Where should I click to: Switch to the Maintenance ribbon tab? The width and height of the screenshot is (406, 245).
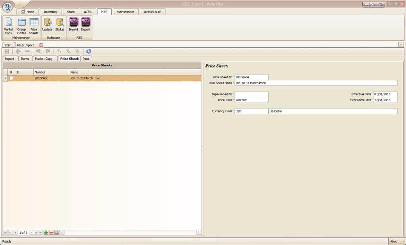[126, 12]
